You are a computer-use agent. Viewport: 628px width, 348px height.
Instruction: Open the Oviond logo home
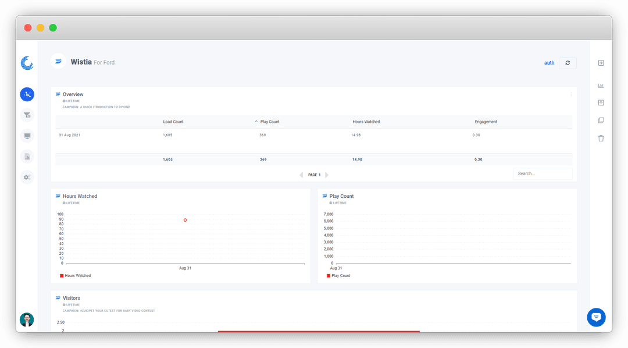pyautogui.click(x=27, y=63)
